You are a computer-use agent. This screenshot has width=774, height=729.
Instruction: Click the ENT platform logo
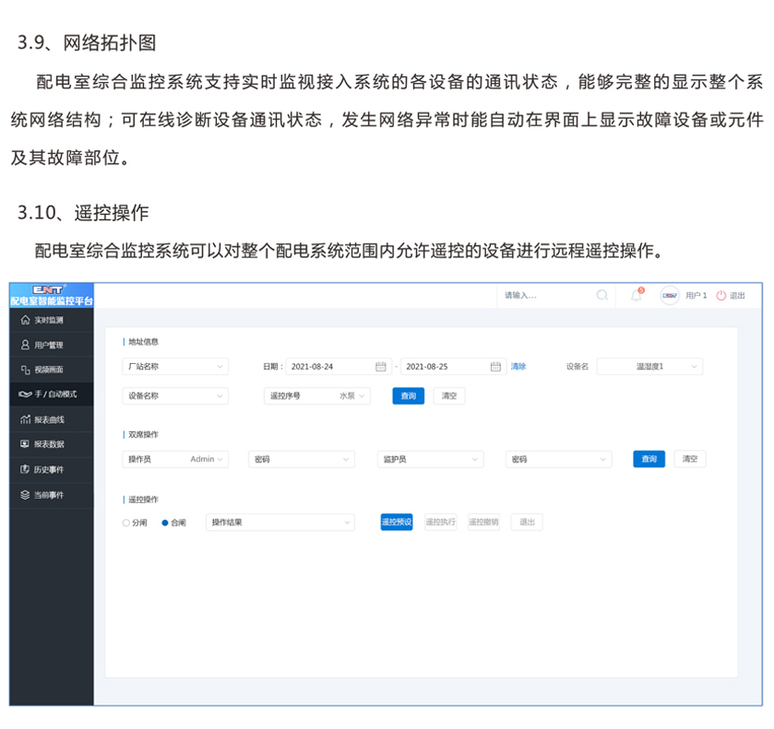(x=51, y=289)
